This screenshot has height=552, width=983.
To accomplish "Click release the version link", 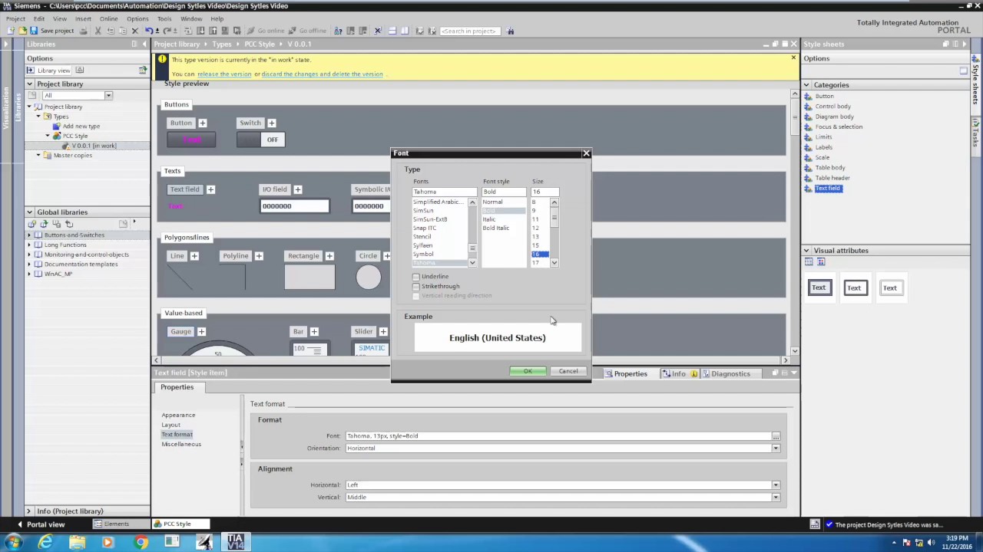I will click(224, 74).
